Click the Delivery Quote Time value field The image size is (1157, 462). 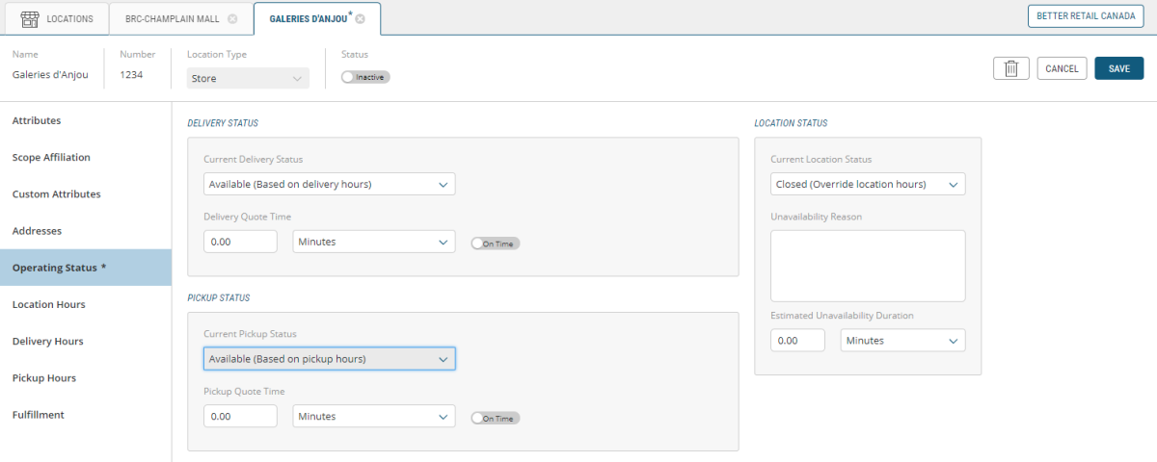pos(240,242)
